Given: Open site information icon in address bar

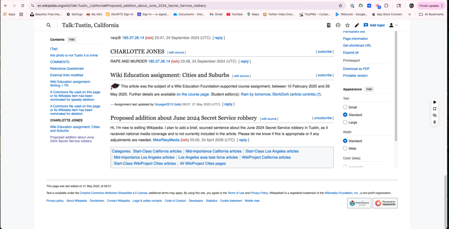Looking at the screenshot, I should click(x=32, y=5).
